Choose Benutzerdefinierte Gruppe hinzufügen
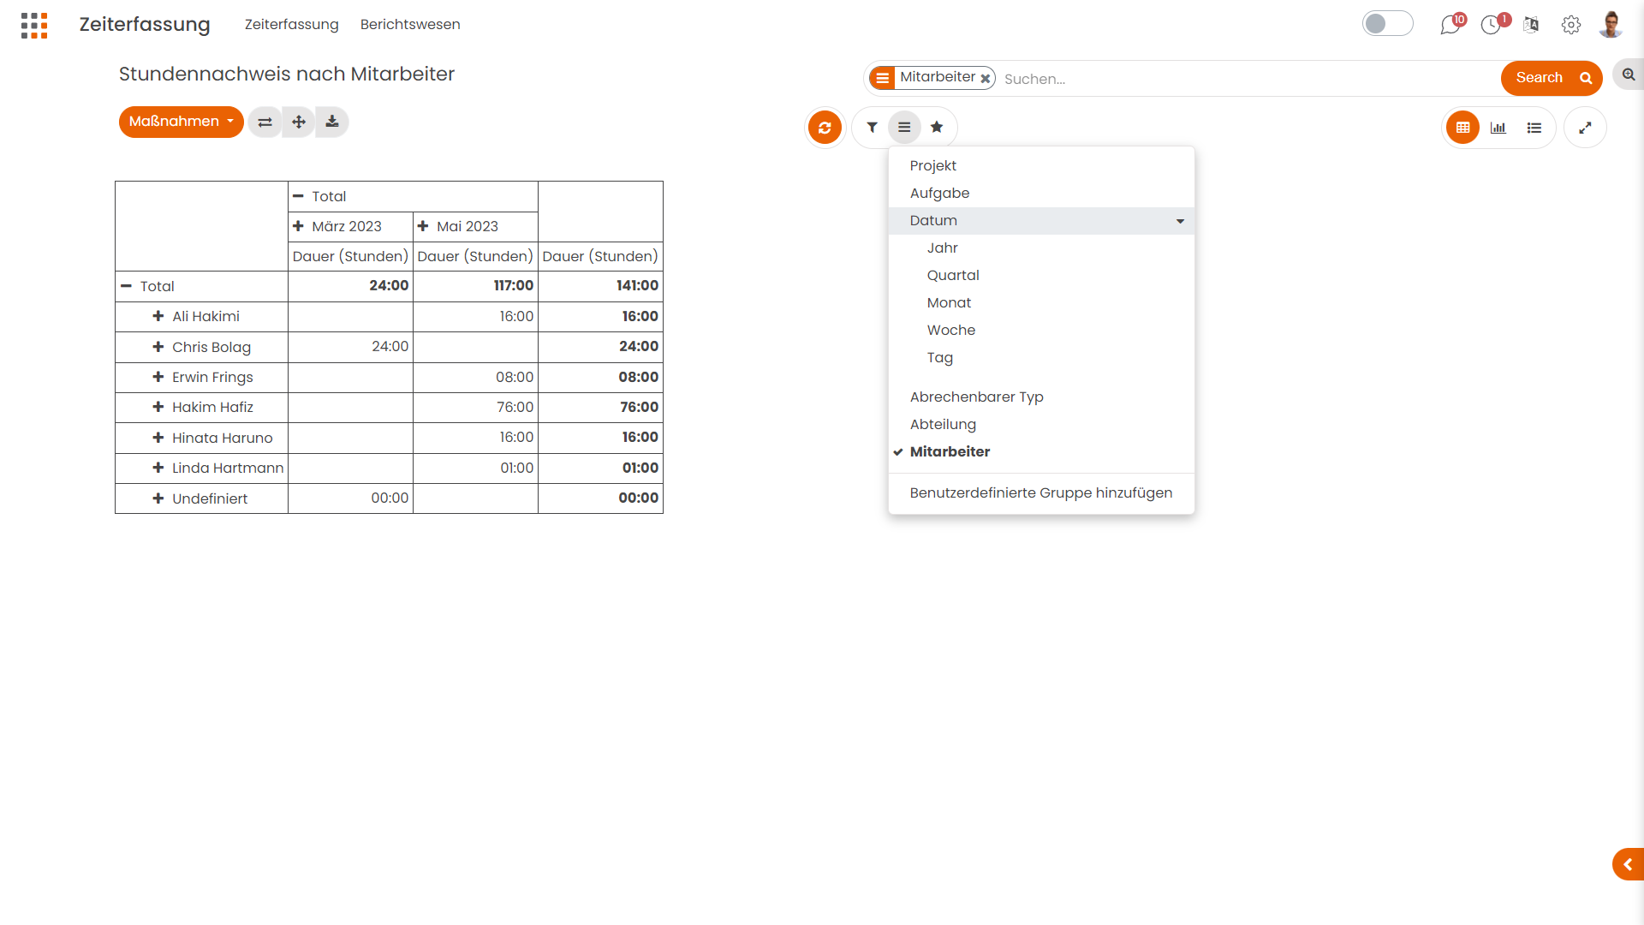Image resolution: width=1644 pixels, height=925 pixels. click(1041, 493)
